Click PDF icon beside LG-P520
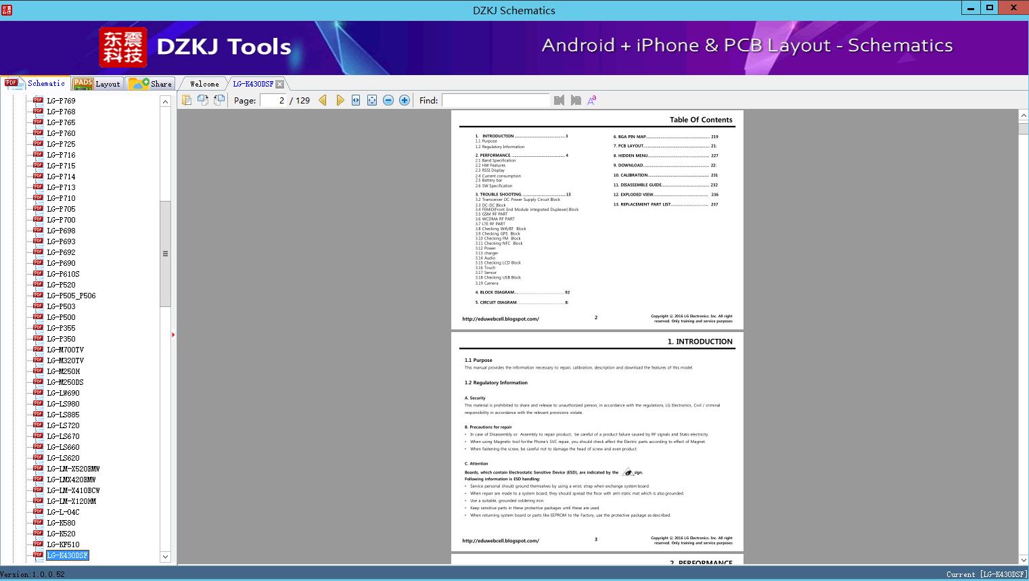Image resolution: width=1029 pixels, height=581 pixels. pos(38,284)
